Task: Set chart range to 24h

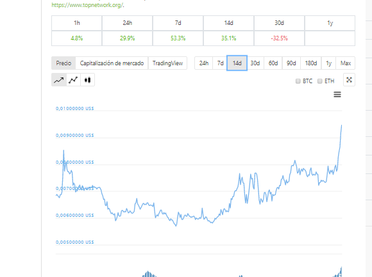Action: point(204,63)
